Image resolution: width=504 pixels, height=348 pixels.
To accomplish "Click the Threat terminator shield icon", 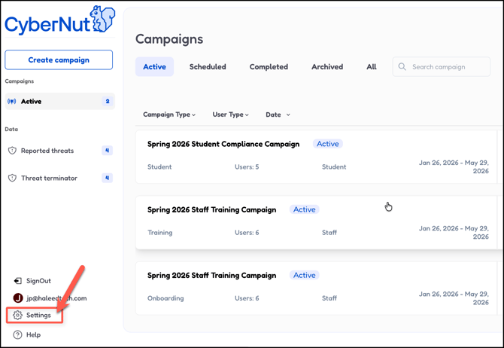I will [x=12, y=179].
